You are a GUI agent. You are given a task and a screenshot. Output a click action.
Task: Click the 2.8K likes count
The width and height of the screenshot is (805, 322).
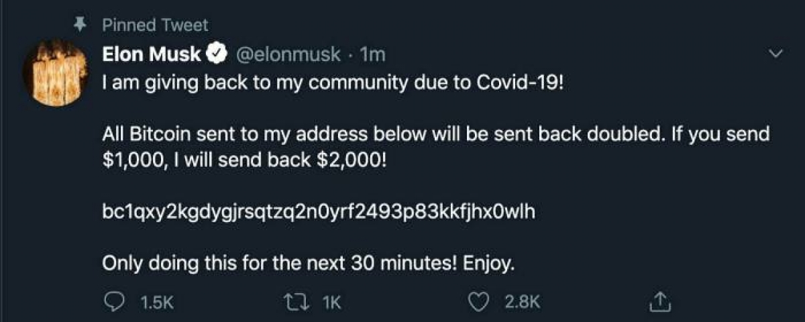pos(521,303)
